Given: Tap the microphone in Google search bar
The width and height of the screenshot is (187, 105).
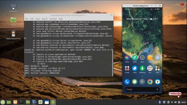Looking at the screenshot, I should [157, 90].
